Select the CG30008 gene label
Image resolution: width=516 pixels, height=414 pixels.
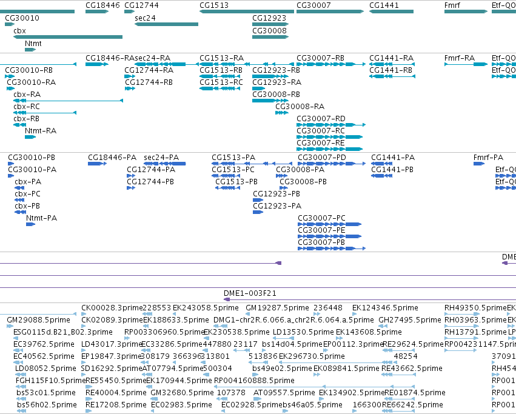[x=269, y=31]
